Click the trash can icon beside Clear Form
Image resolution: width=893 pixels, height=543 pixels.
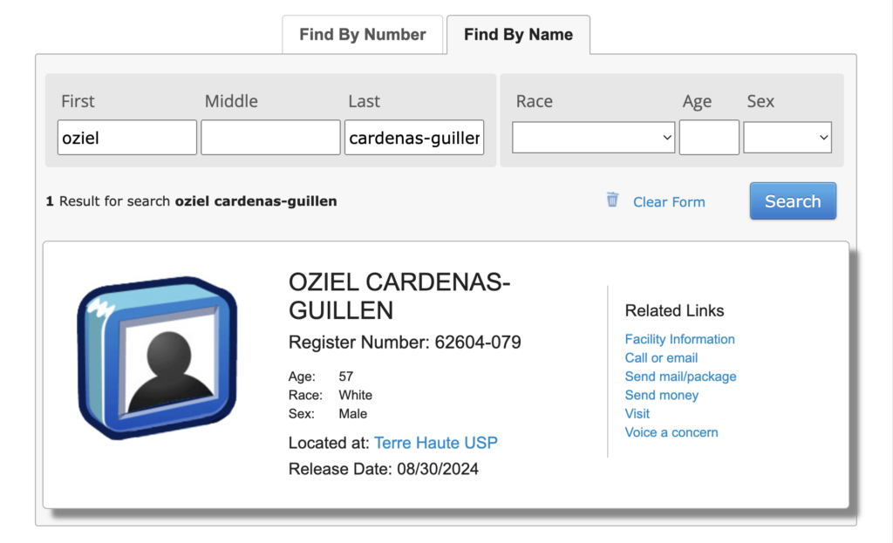pyautogui.click(x=612, y=200)
